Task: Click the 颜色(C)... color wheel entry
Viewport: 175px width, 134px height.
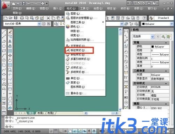Action: [85, 27]
